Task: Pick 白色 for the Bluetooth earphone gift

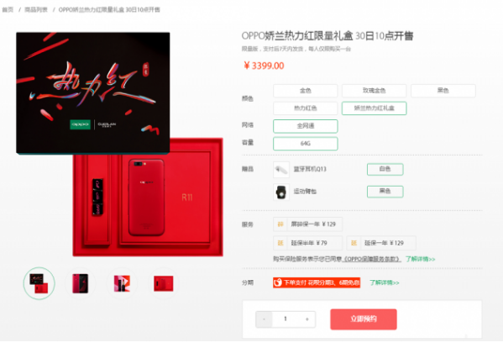Action: [x=385, y=169]
